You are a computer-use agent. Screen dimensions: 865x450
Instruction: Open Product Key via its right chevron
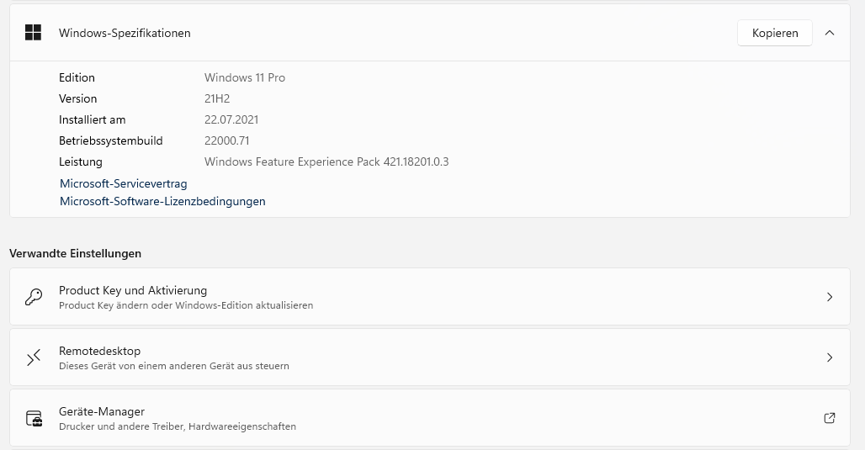point(829,297)
